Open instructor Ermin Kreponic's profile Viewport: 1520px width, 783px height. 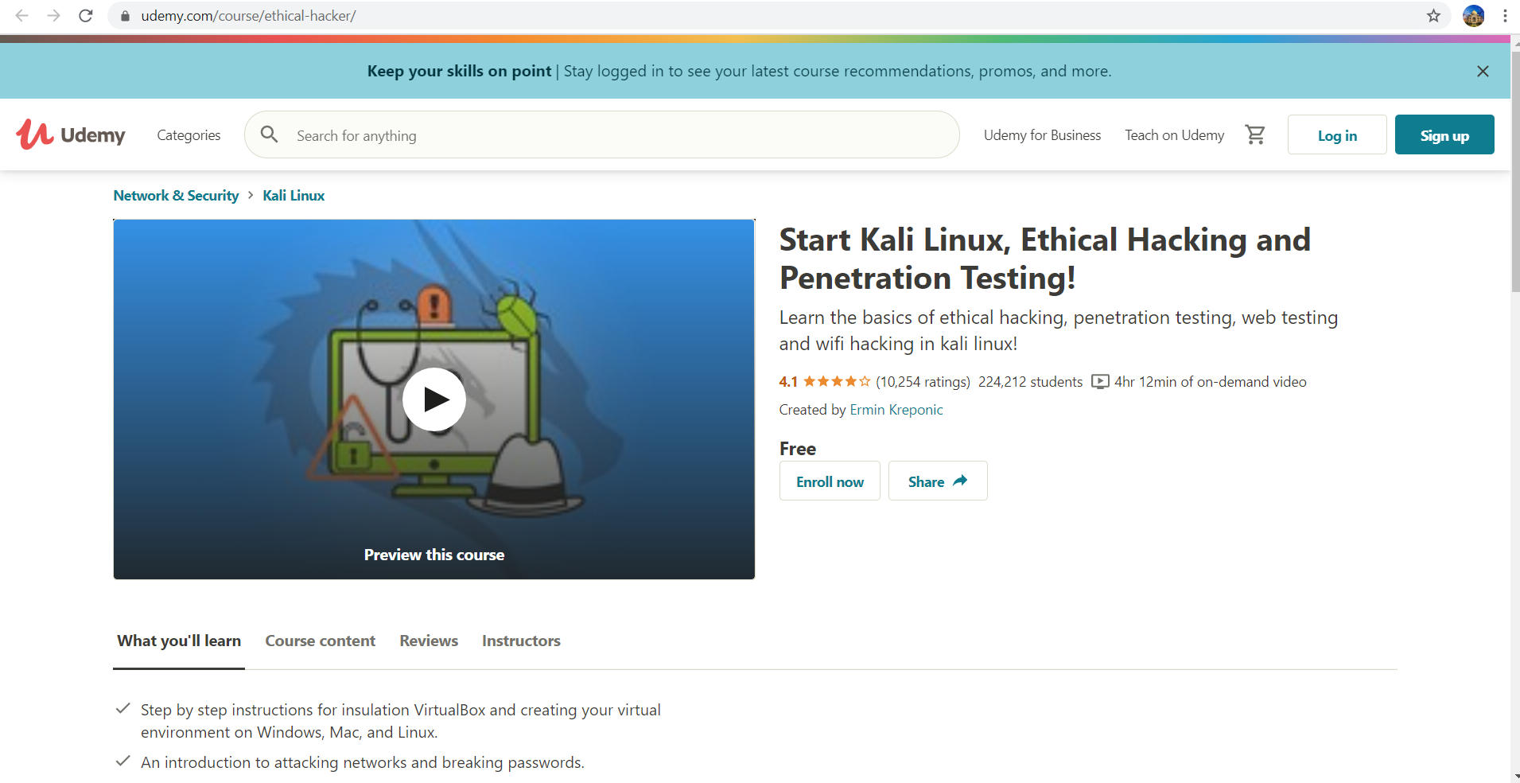[896, 410]
